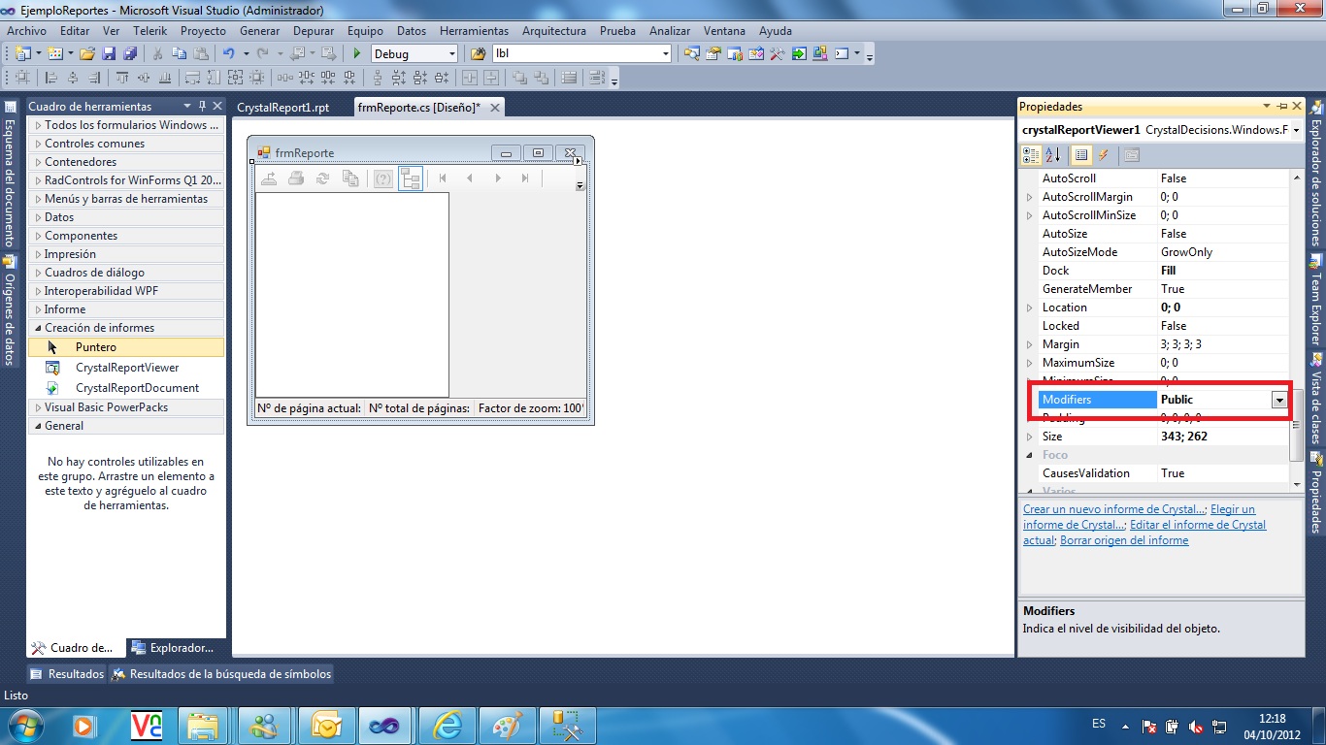1326x745 pixels.
Task: Click the Export Report icon in the viewer
Action: pos(270,178)
